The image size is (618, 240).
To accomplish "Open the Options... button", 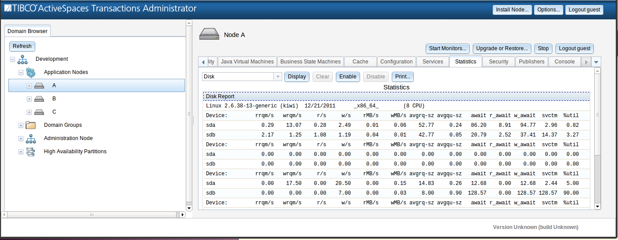I will pyautogui.click(x=548, y=10).
